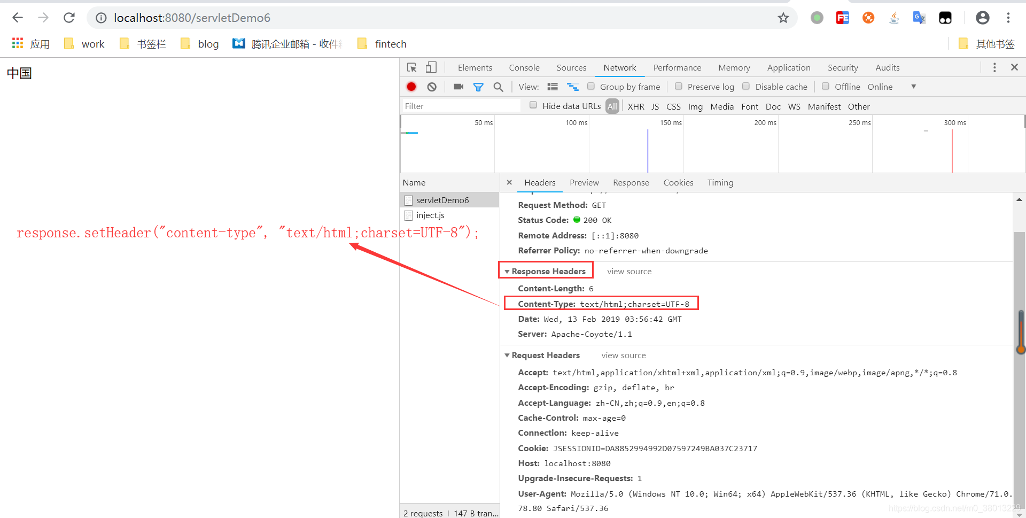
Task: Filter requests by CSS
Action: tap(673, 106)
